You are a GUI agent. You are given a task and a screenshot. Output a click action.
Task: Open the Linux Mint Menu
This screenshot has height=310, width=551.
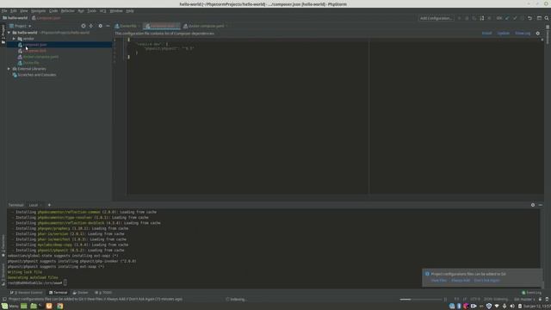coord(9,307)
